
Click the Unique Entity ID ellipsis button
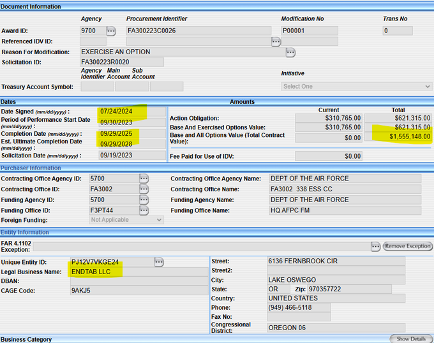[160, 262]
